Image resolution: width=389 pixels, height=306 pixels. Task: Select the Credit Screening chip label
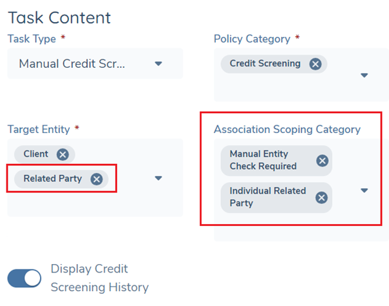point(265,64)
